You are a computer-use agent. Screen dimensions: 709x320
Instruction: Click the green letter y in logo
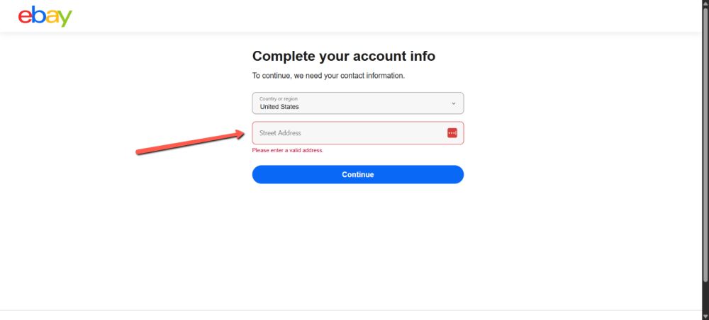click(64, 18)
